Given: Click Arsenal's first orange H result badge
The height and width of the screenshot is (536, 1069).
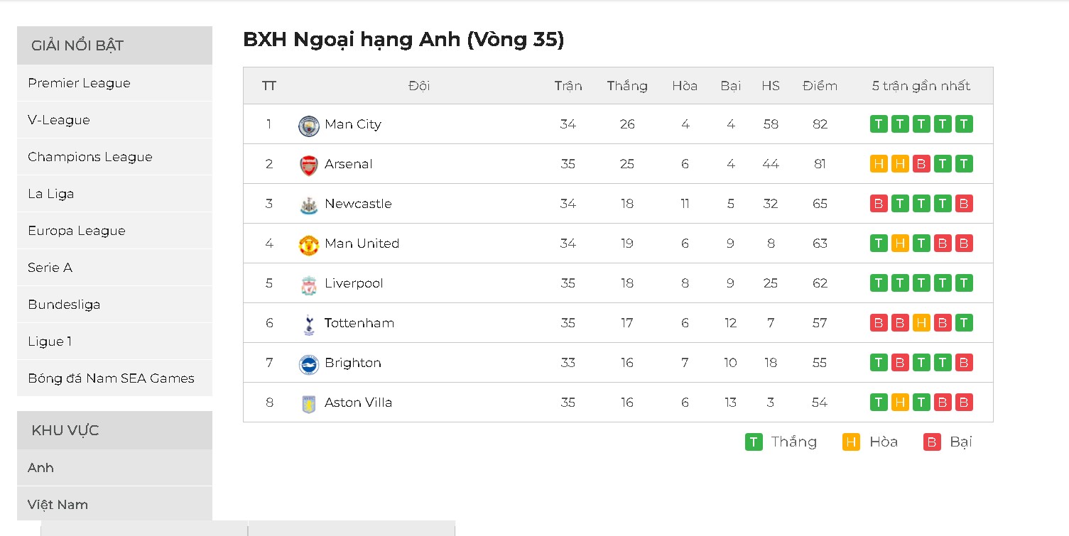Looking at the screenshot, I should (x=879, y=164).
